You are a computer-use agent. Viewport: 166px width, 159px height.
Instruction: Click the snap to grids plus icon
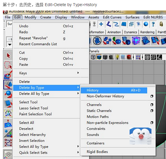(x=101, y=24)
